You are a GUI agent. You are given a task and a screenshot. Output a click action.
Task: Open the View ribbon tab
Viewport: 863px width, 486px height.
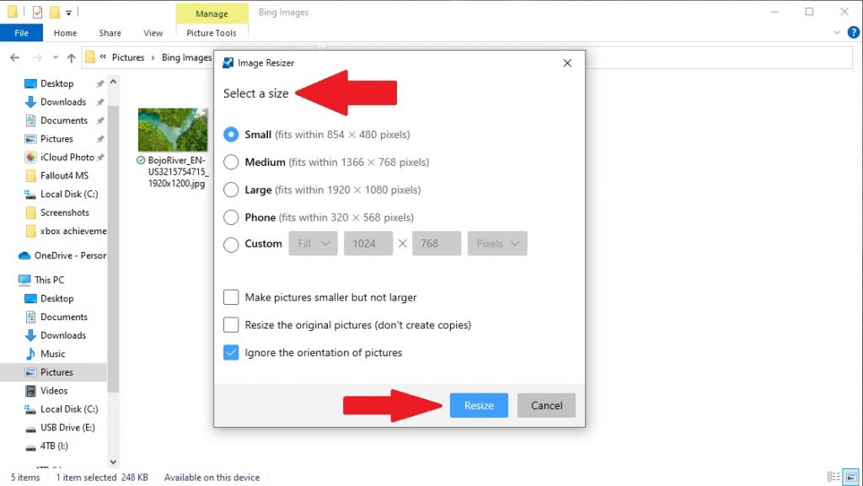pos(153,33)
